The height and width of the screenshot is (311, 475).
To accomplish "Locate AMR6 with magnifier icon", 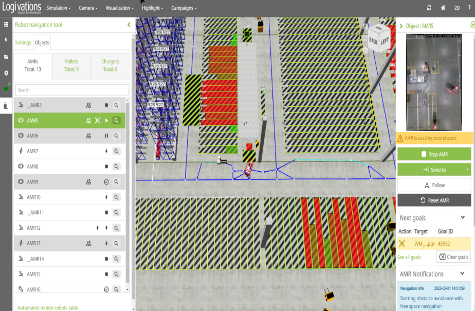I will tap(116, 136).
